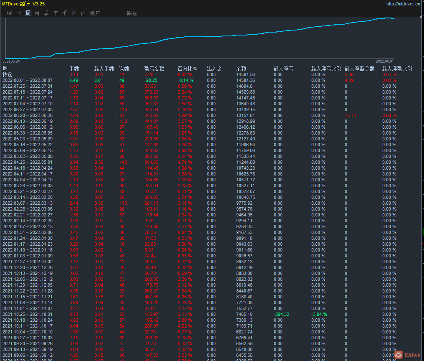
Task: Open the 季 quarterly tab
Action: point(46,13)
